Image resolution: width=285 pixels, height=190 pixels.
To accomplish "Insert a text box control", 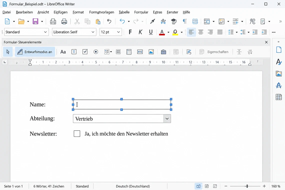I will (x=74, y=52).
